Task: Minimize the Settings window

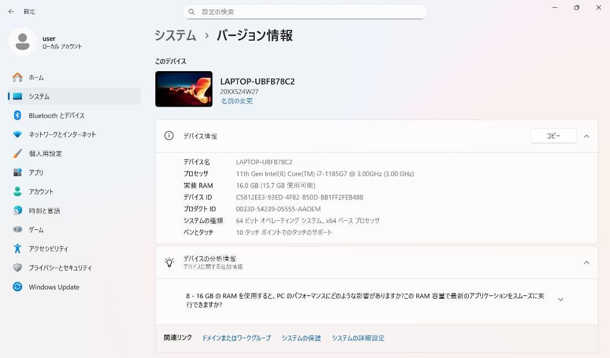Action: pyautogui.click(x=555, y=8)
